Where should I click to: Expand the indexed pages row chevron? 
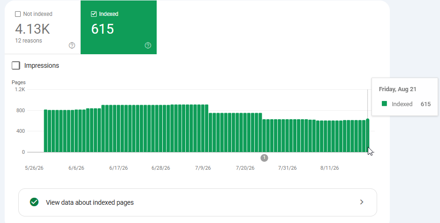pos(362,202)
